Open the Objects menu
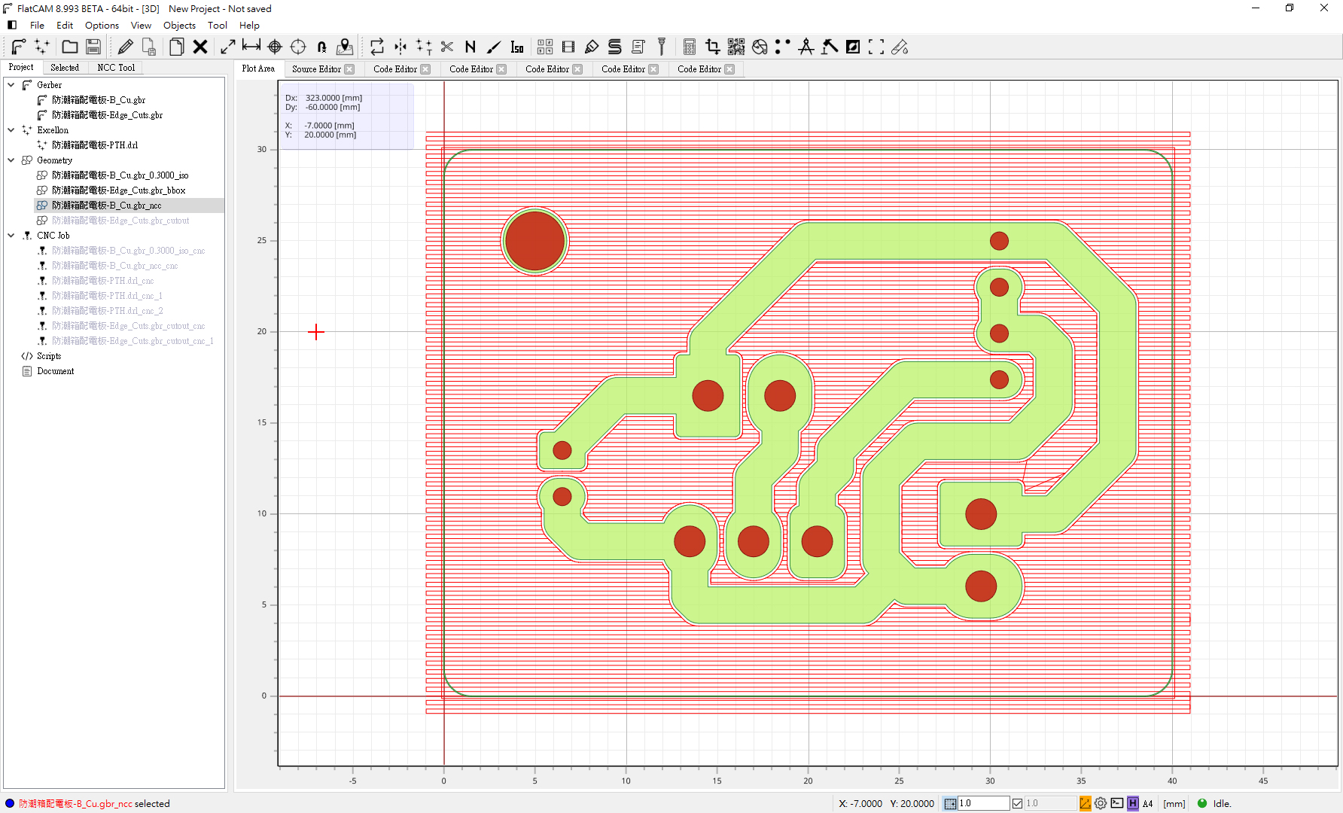1343x813 pixels. pyautogui.click(x=179, y=25)
